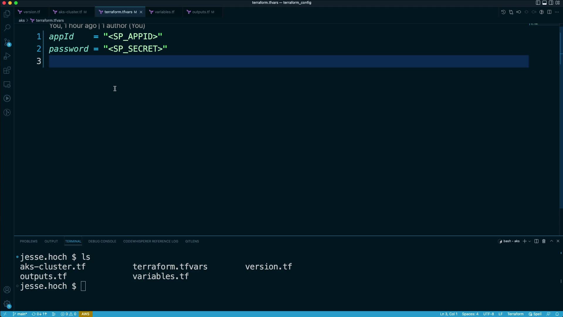
Task: Toggle the secondary sidebar layout button
Action: (551, 3)
